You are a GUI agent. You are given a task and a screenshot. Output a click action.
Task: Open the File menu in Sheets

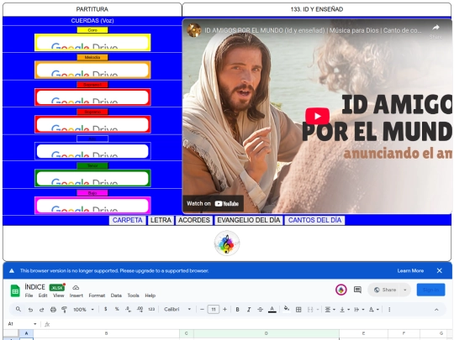(x=29, y=296)
